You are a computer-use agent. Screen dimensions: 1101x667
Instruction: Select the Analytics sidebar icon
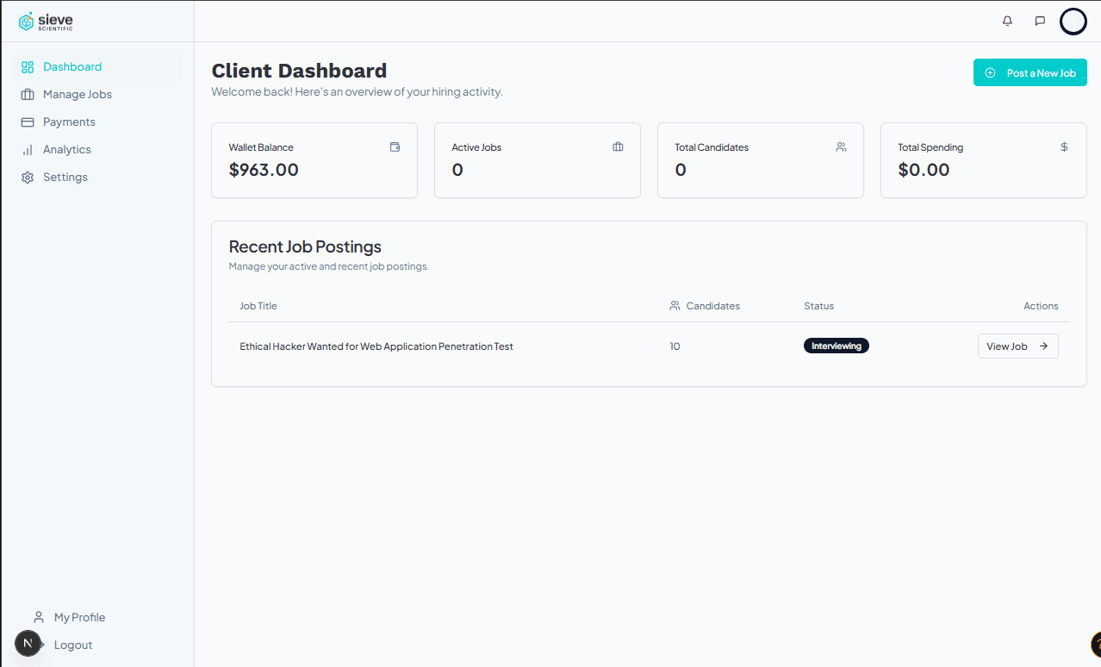tap(28, 149)
